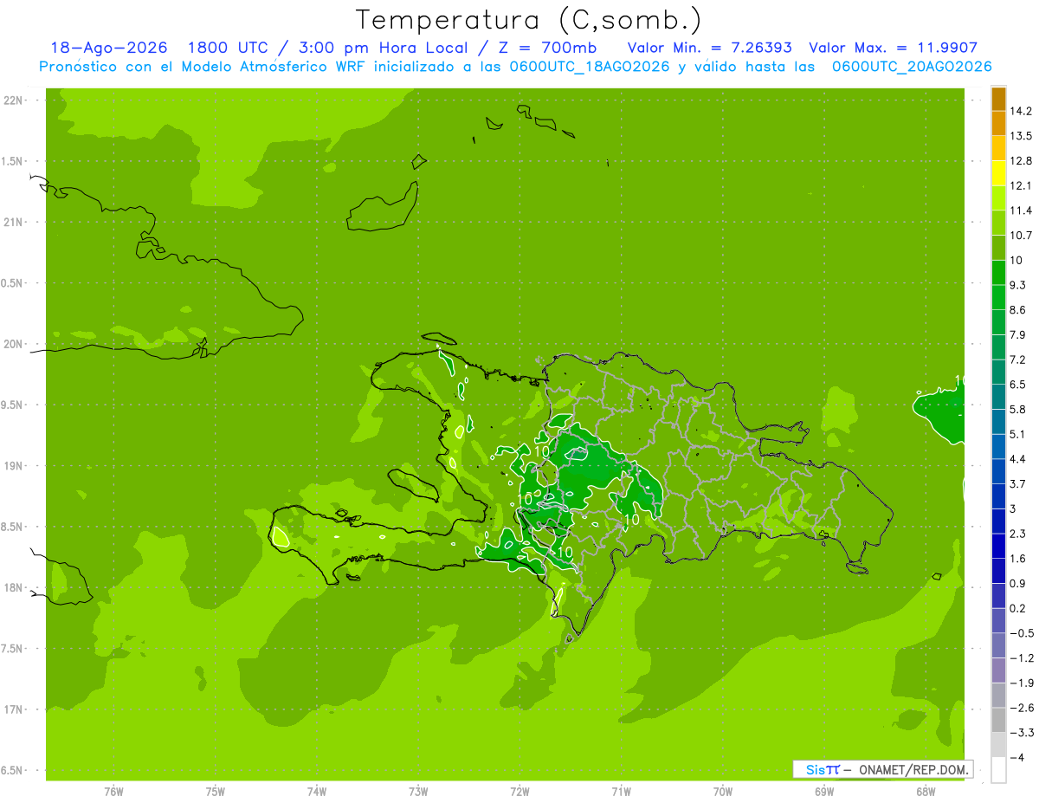
Task: Pick the yellow colorbar swatch between 12.1 and 12.8
Action: click(998, 173)
